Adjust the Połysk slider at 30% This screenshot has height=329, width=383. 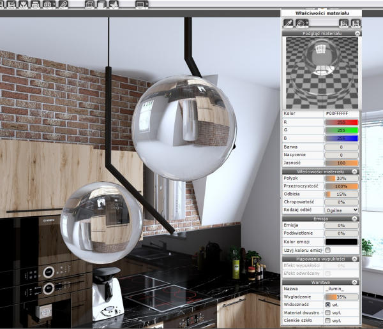coord(342,179)
